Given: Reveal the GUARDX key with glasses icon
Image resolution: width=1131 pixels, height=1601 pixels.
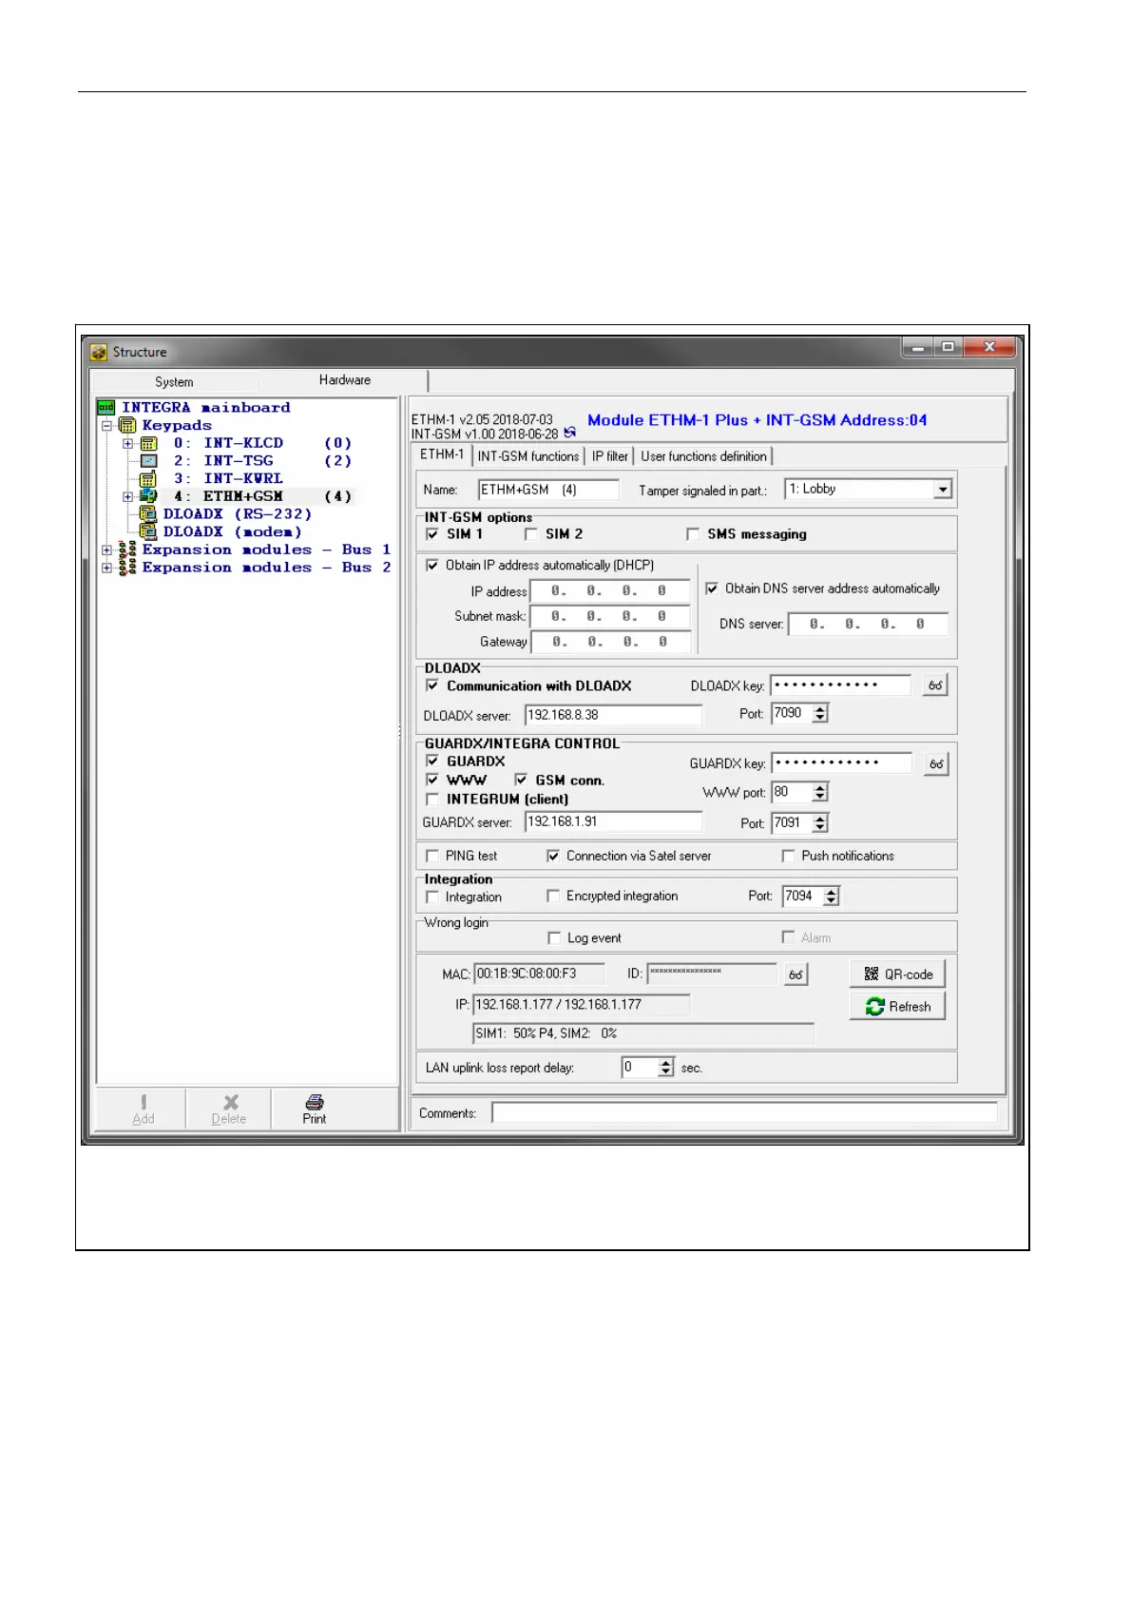Looking at the screenshot, I should 936,764.
